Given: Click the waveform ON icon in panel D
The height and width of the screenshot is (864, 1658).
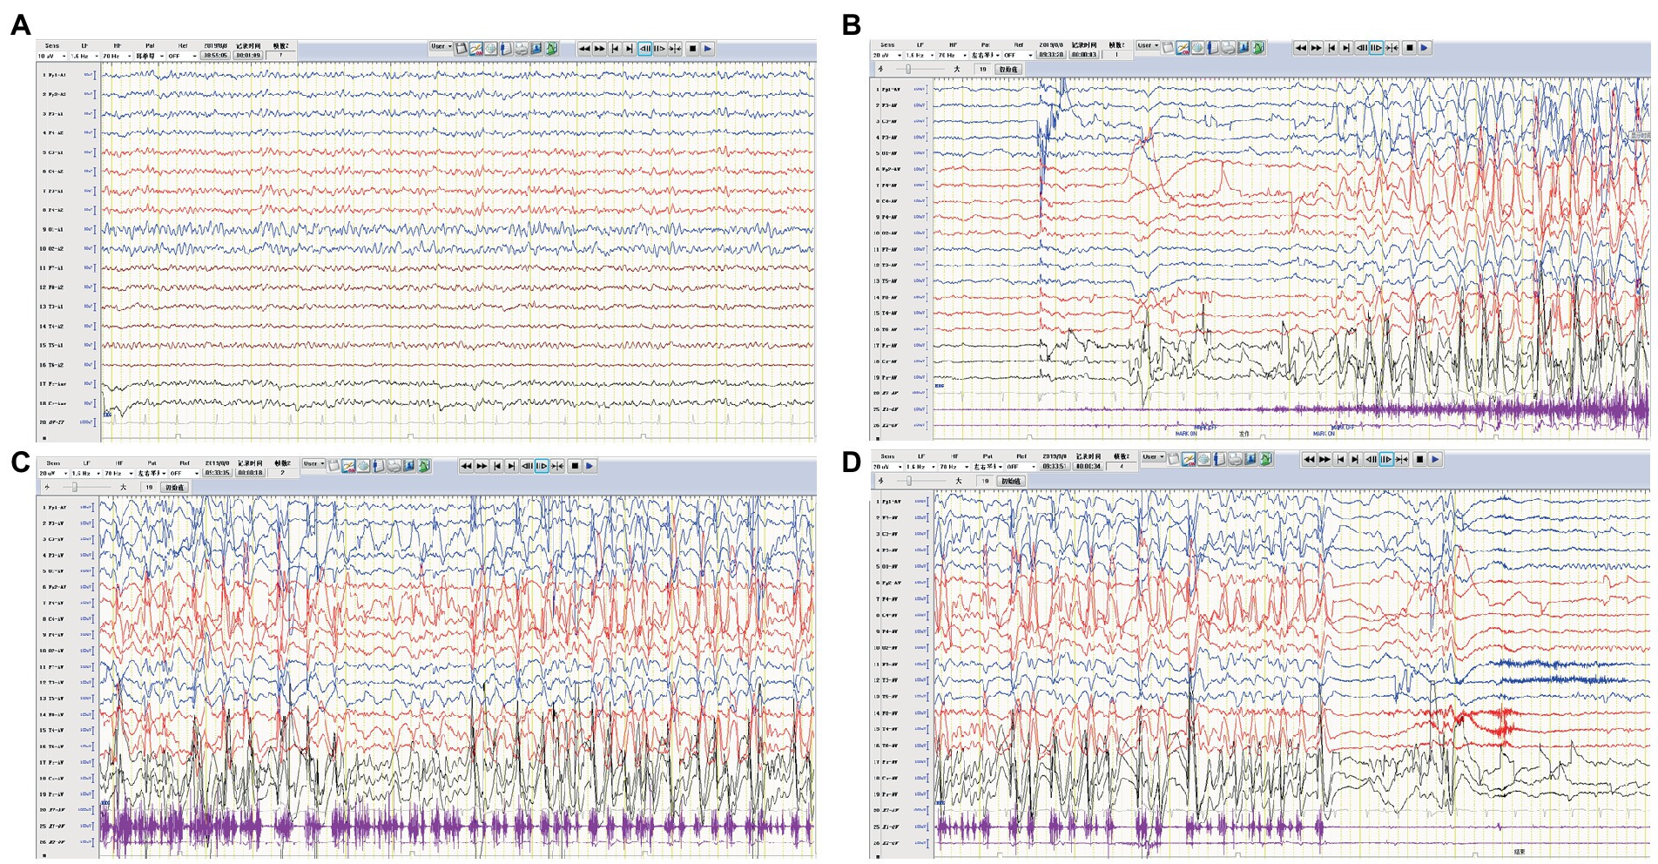Looking at the screenshot, I should point(1189,459).
